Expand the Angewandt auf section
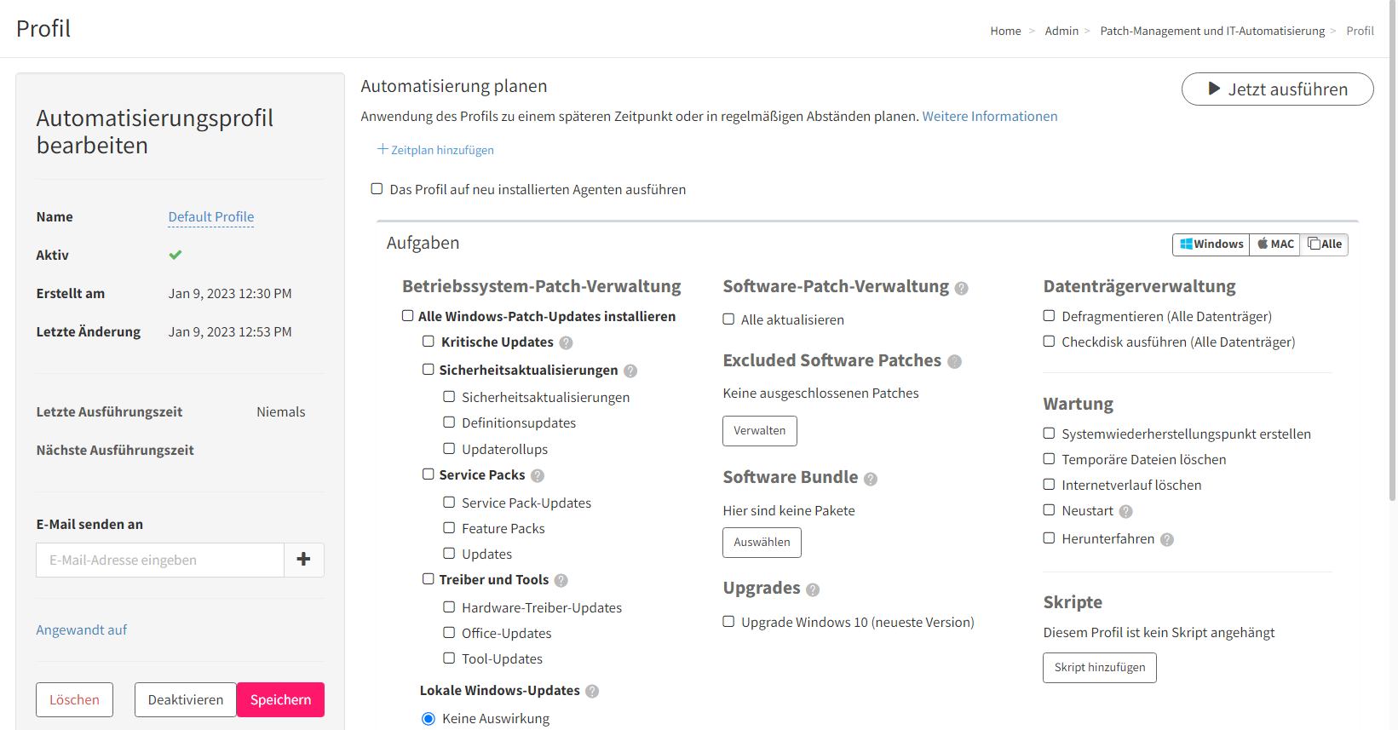 click(x=81, y=630)
